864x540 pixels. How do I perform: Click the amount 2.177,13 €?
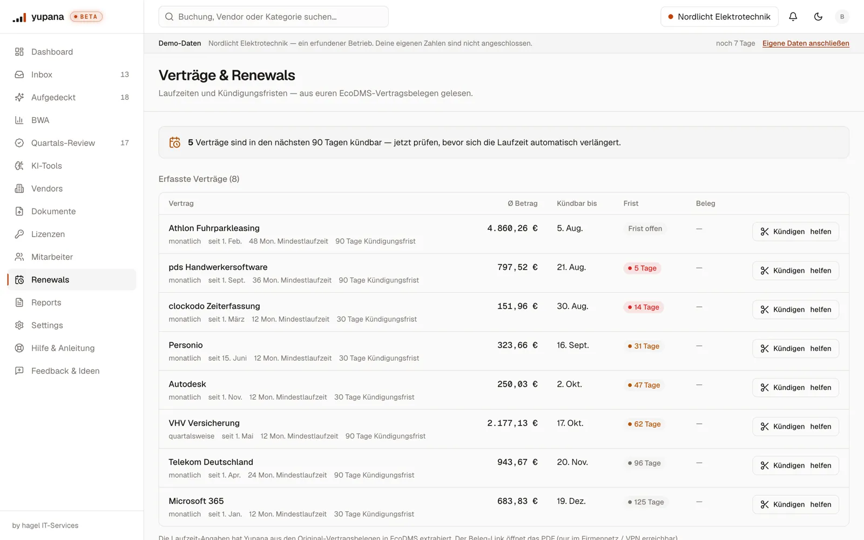click(512, 423)
